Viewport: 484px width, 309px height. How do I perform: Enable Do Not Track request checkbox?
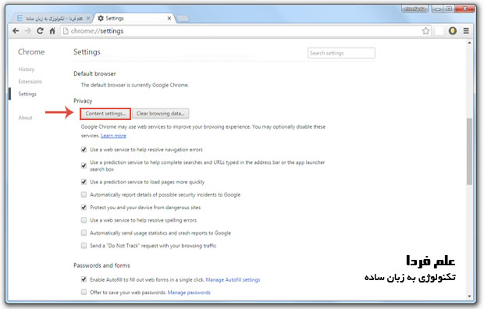click(x=84, y=246)
